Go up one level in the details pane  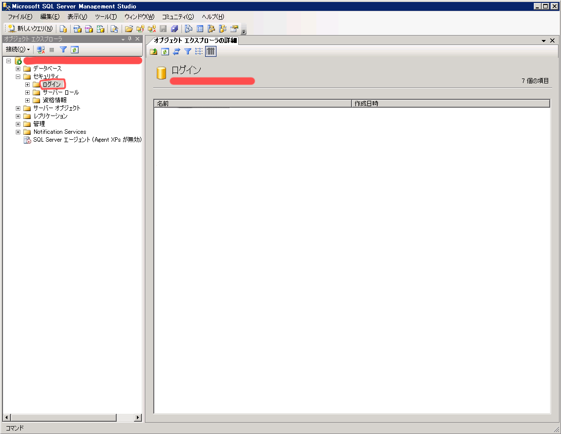click(x=154, y=51)
